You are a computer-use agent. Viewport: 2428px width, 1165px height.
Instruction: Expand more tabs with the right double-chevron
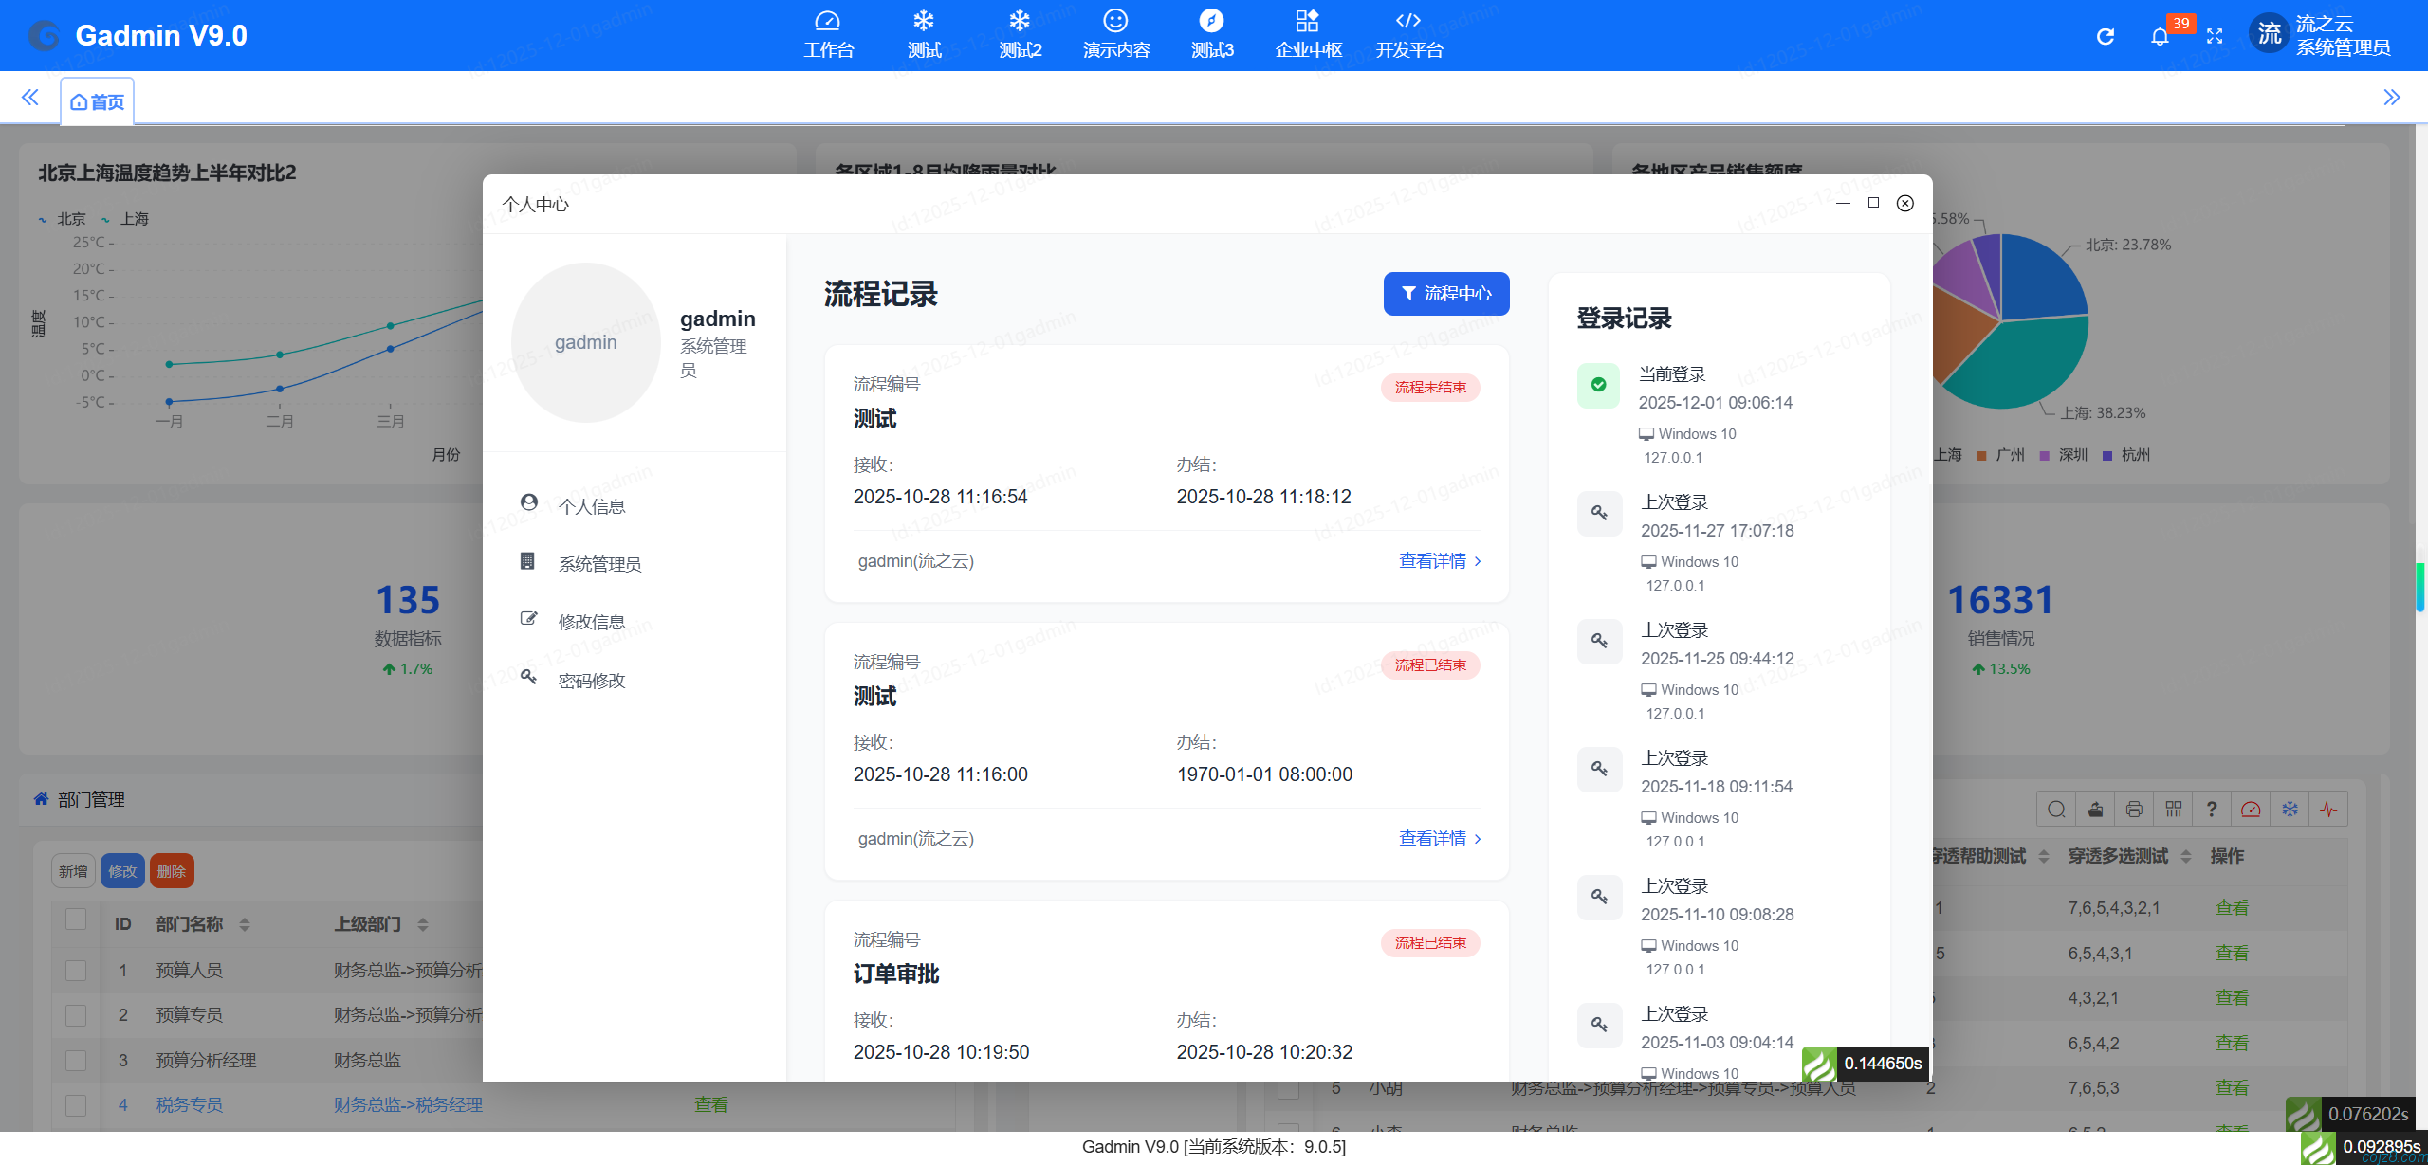coord(2394,97)
